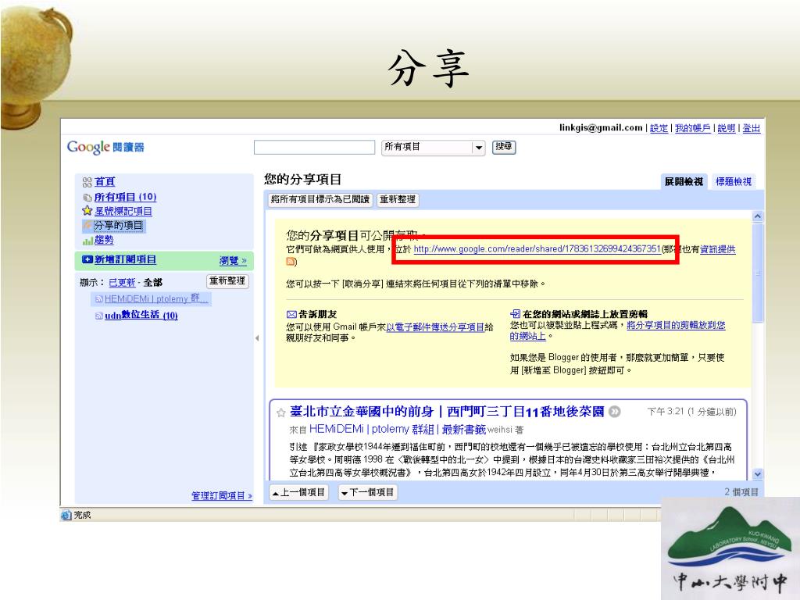Click the Google 閱讀器 logo
The height and width of the screenshot is (600, 800).
(105, 147)
